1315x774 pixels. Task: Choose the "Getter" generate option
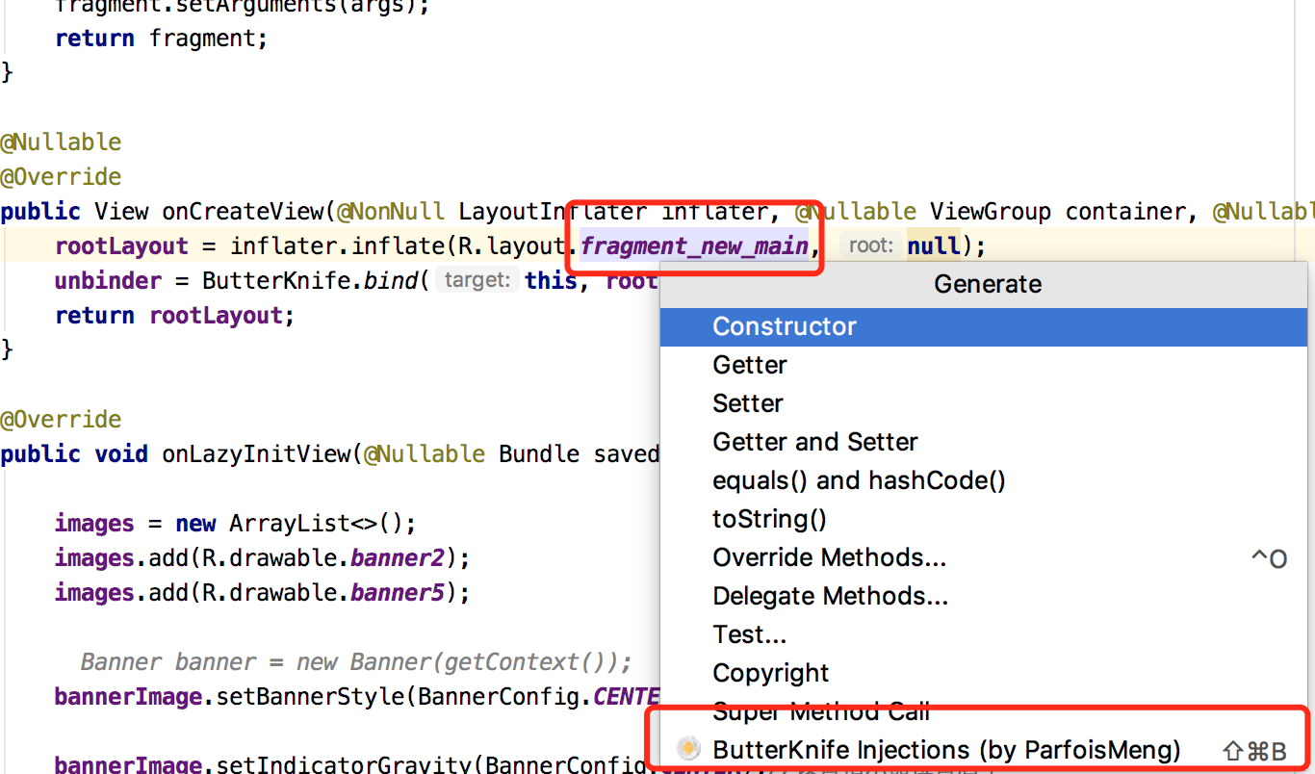pos(749,365)
